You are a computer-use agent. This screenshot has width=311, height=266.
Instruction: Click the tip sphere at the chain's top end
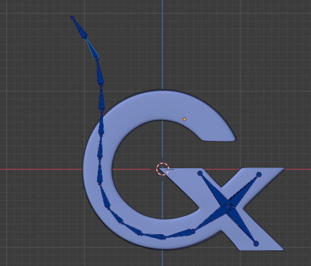[72, 17]
